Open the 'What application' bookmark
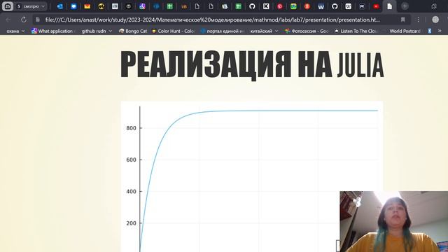 pyautogui.click(x=53, y=31)
